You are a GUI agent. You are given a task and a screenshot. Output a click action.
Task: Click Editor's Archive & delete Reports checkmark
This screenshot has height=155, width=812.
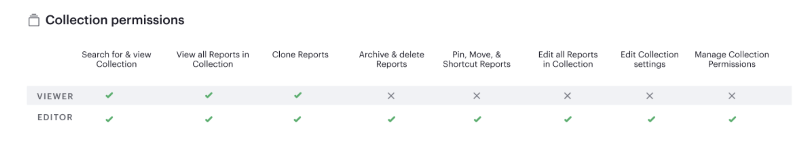pos(391,119)
